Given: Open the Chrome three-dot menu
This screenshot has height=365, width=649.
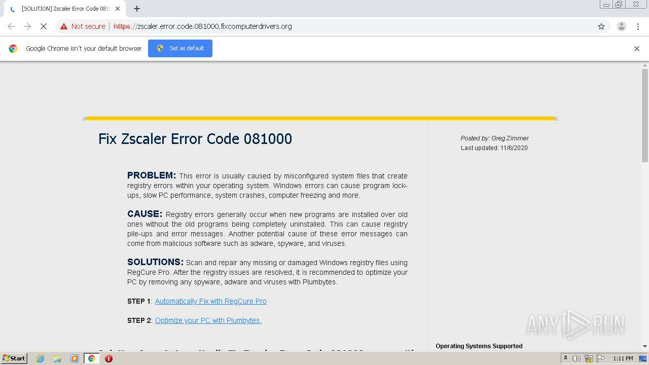Looking at the screenshot, I should [638, 26].
